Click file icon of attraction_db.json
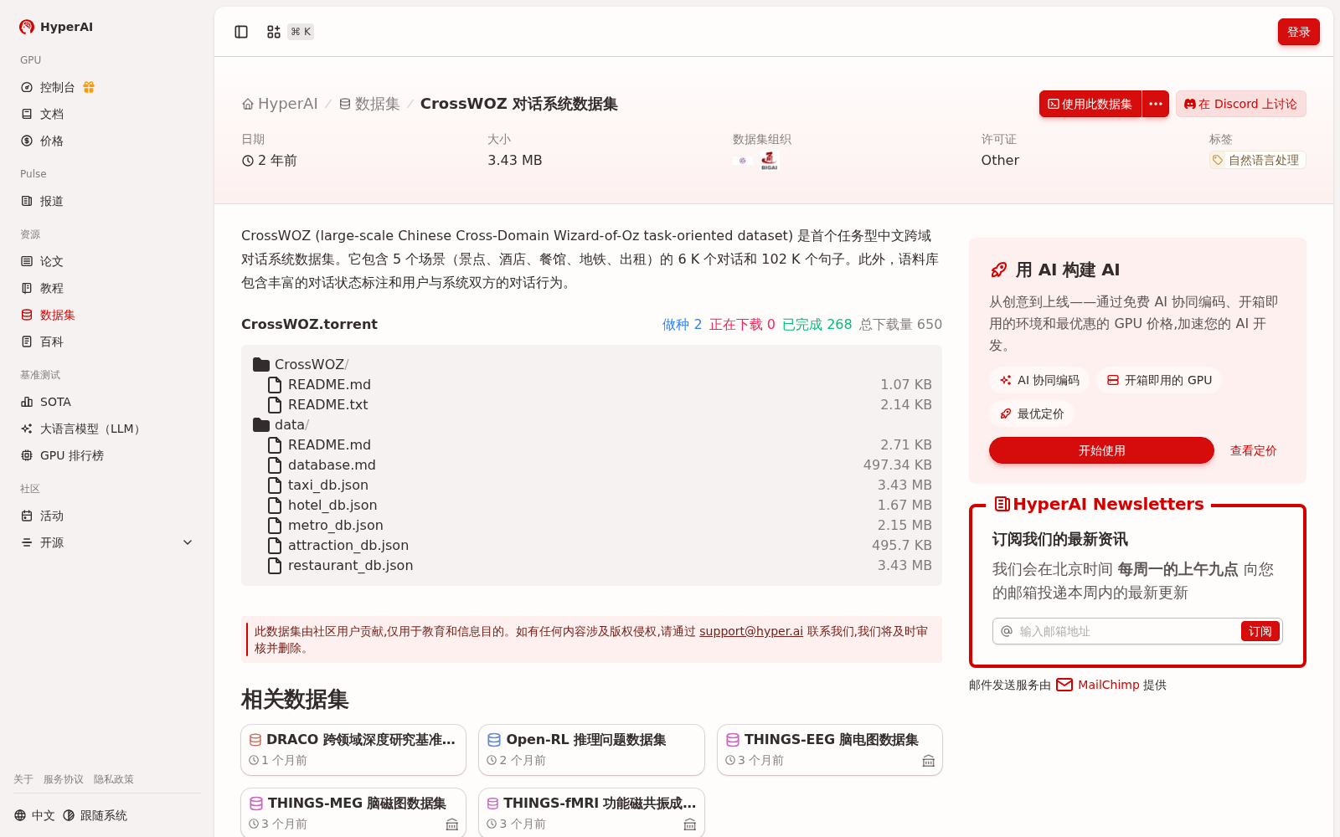 [274, 545]
